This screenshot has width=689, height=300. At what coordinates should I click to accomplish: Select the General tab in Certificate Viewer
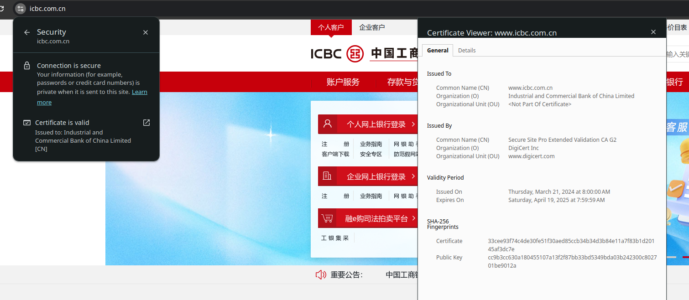(438, 51)
